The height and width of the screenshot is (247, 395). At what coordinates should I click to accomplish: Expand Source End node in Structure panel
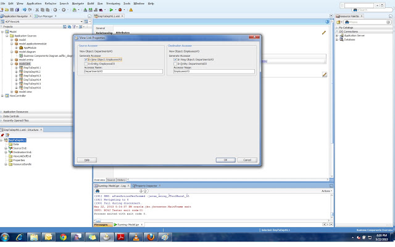pos(6,148)
